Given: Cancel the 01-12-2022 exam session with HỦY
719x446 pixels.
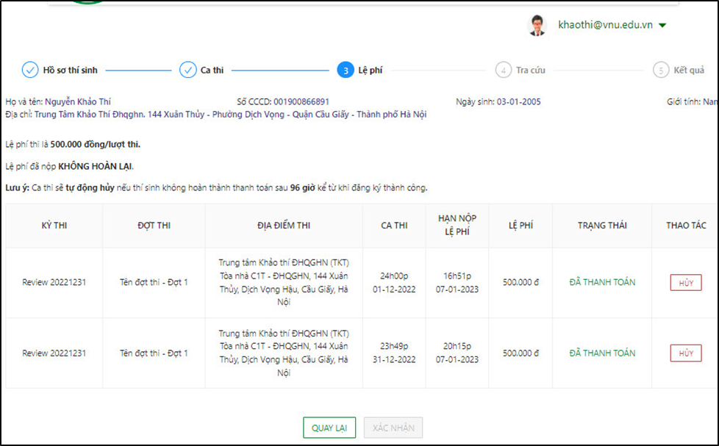Looking at the screenshot, I should (685, 283).
